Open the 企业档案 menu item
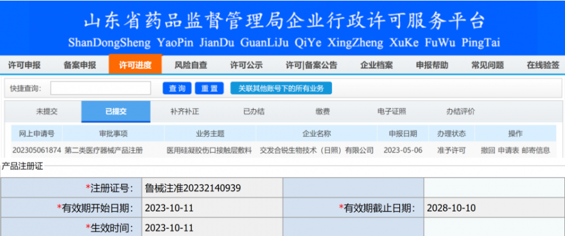This screenshot has height=236, width=565. coord(377,65)
